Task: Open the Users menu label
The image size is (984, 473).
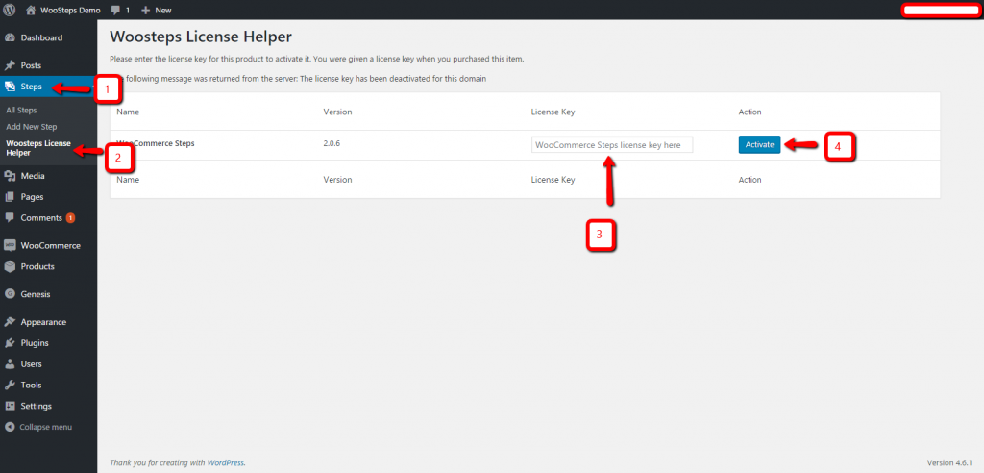Action: tap(32, 363)
